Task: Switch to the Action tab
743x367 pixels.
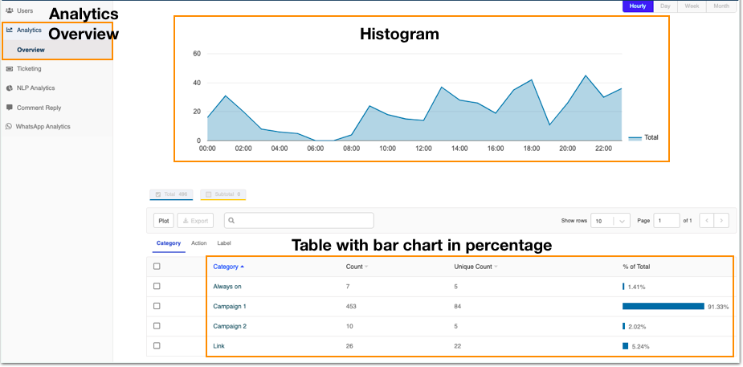Action: [x=198, y=243]
